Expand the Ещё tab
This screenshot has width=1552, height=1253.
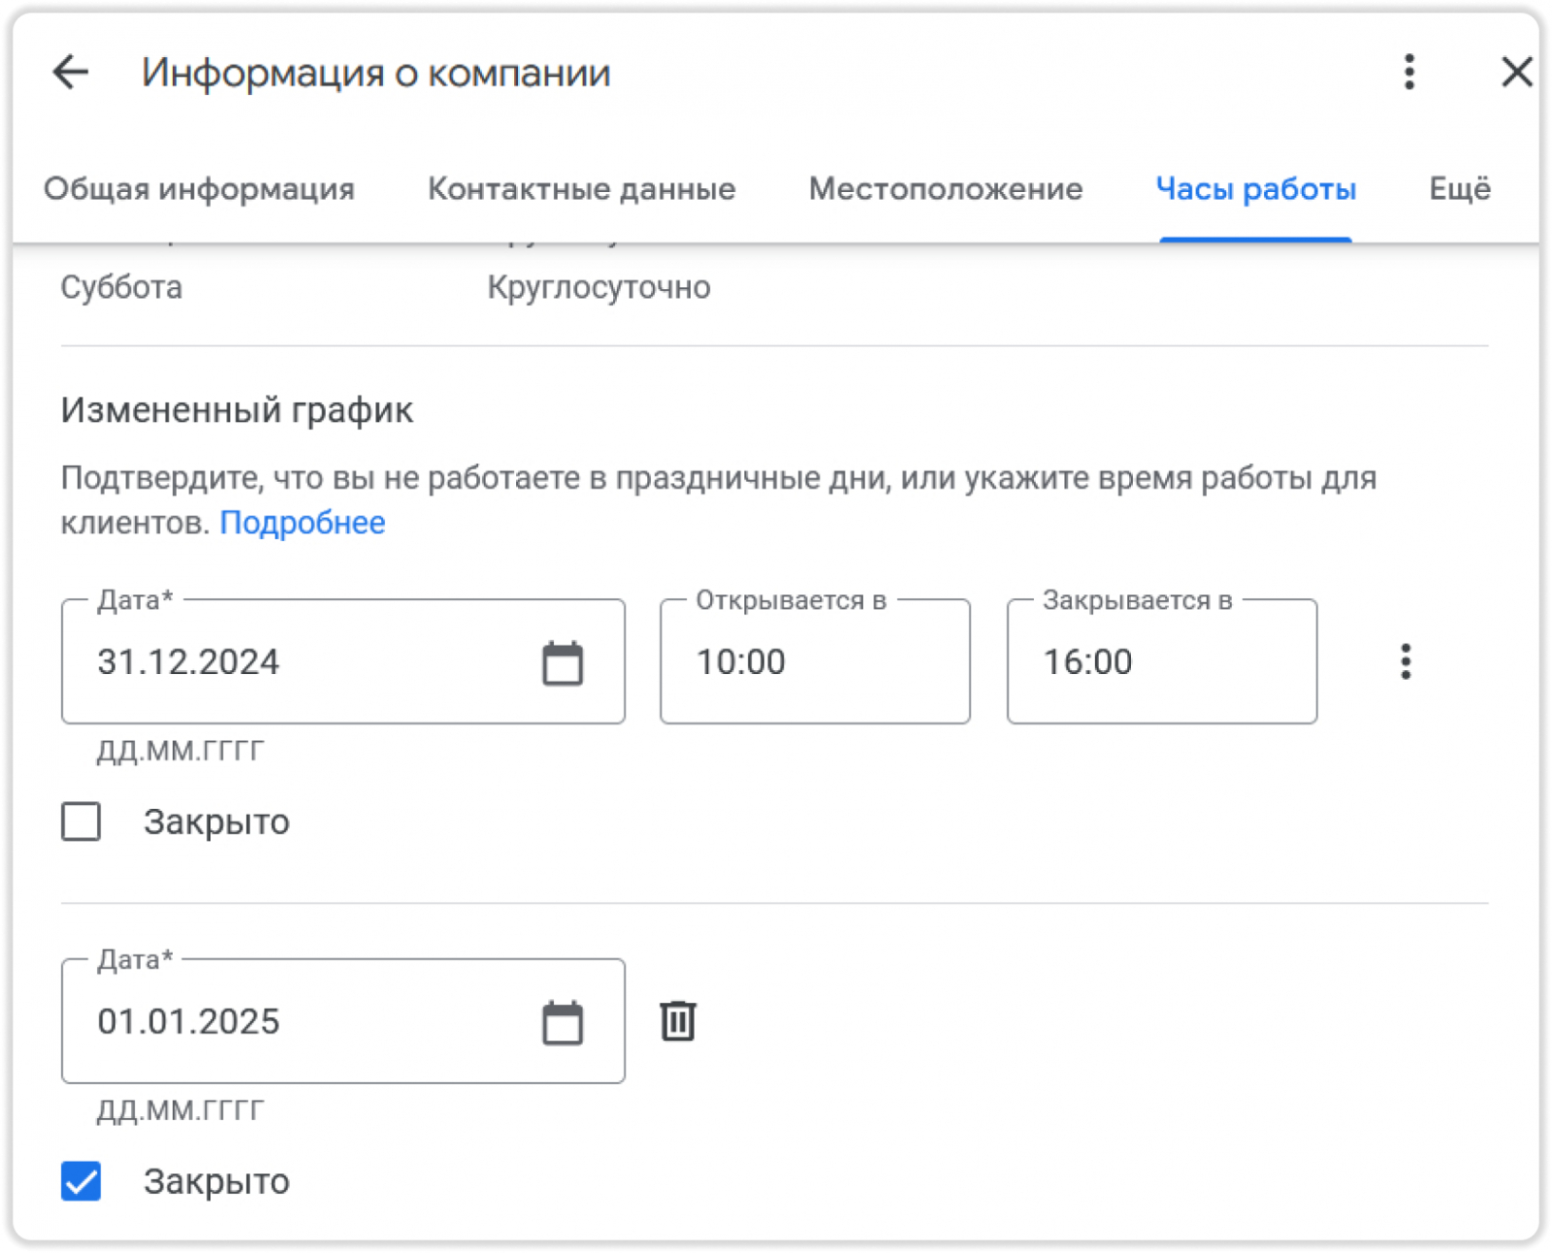coord(1460,189)
